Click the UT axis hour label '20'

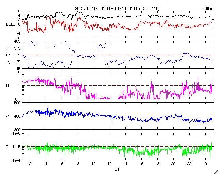[173, 163]
